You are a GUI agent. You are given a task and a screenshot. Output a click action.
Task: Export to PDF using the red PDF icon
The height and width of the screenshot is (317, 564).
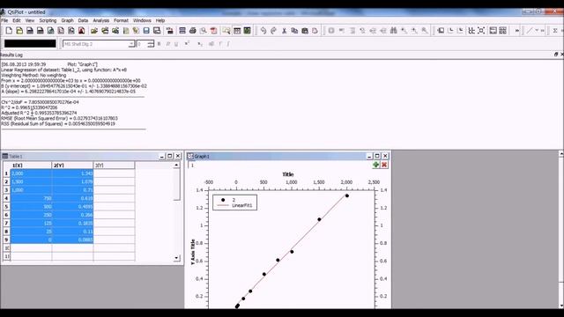(213, 31)
